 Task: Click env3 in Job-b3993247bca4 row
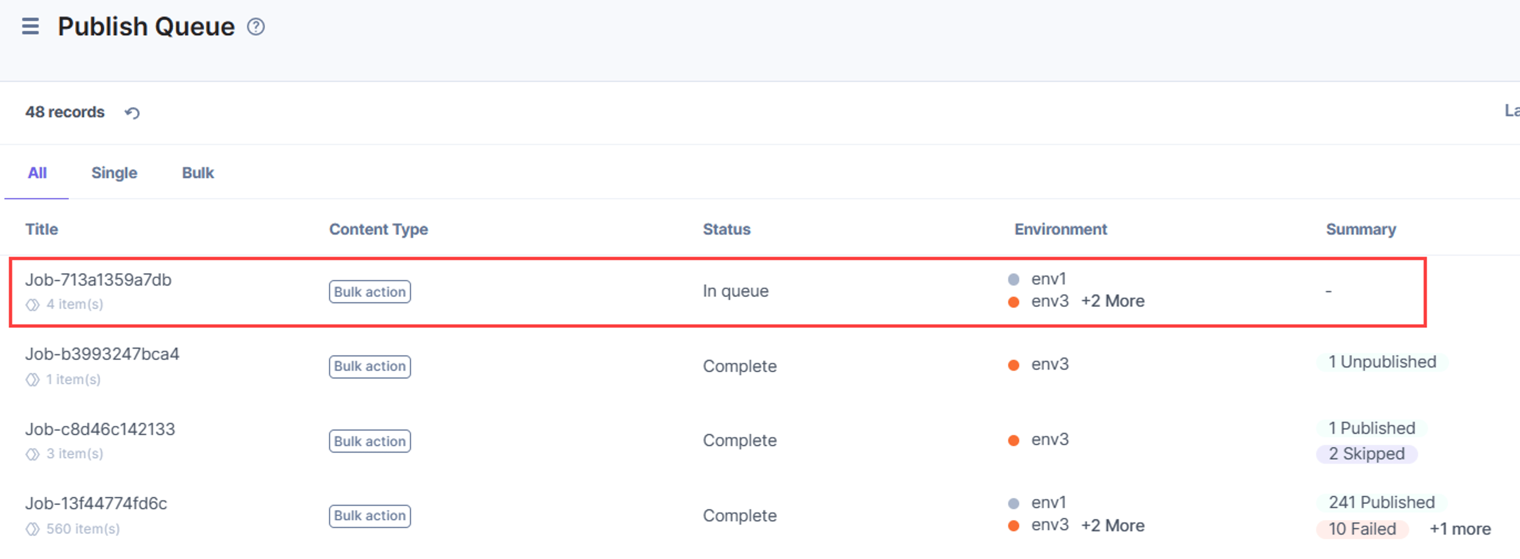tap(1050, 364)
